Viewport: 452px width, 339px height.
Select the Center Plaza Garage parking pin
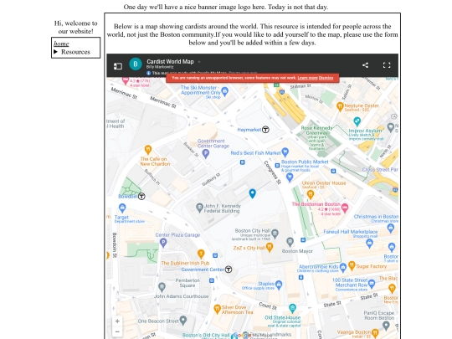click(x=163, y=243)
